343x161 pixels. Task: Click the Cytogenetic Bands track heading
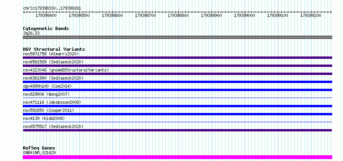click(x=46, y=28)
